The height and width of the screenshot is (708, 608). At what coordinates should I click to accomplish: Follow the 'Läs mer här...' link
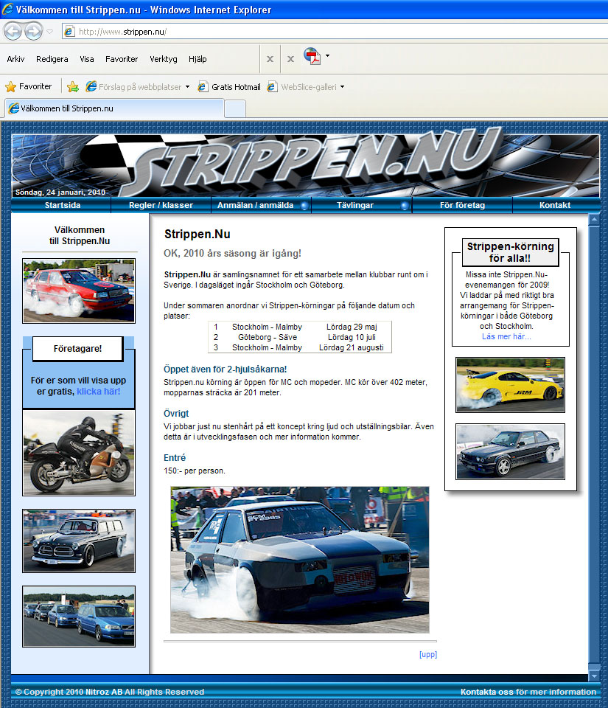point(506,336)
